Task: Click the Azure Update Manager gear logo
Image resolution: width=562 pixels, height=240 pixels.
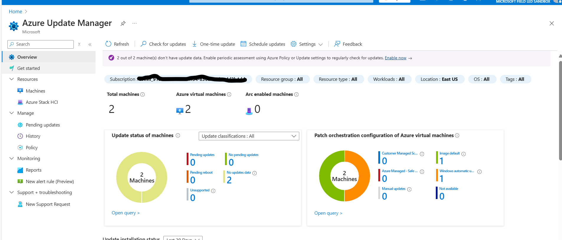Action: click(14, 26)
